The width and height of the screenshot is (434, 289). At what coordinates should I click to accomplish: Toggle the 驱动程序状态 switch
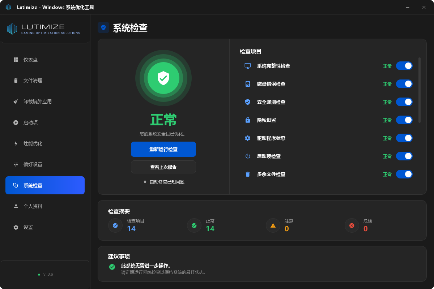point(404,138)
